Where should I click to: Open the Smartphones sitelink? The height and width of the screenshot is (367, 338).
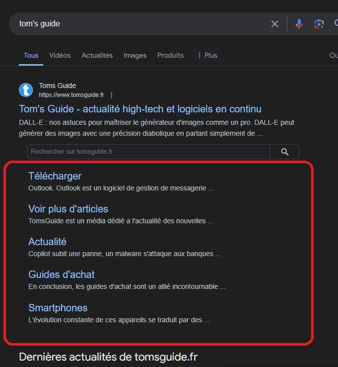coord(58,307)
